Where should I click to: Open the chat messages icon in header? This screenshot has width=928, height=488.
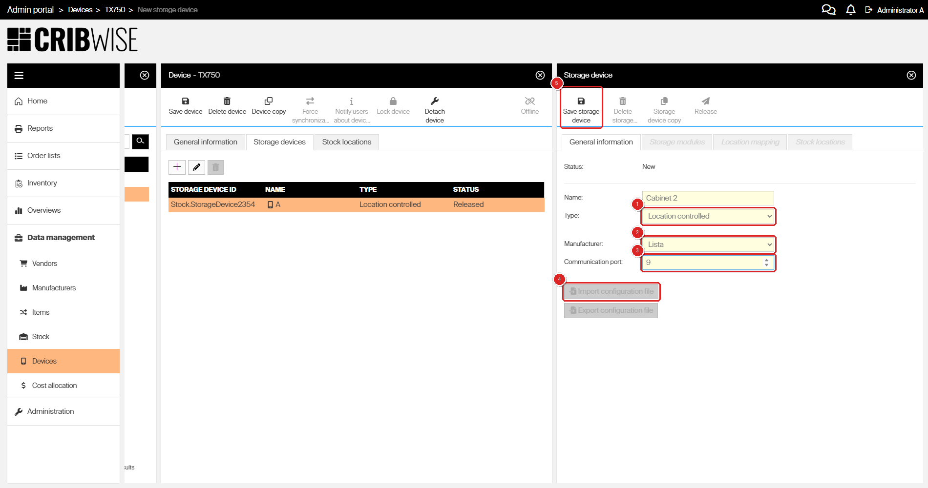pos(828,10)
